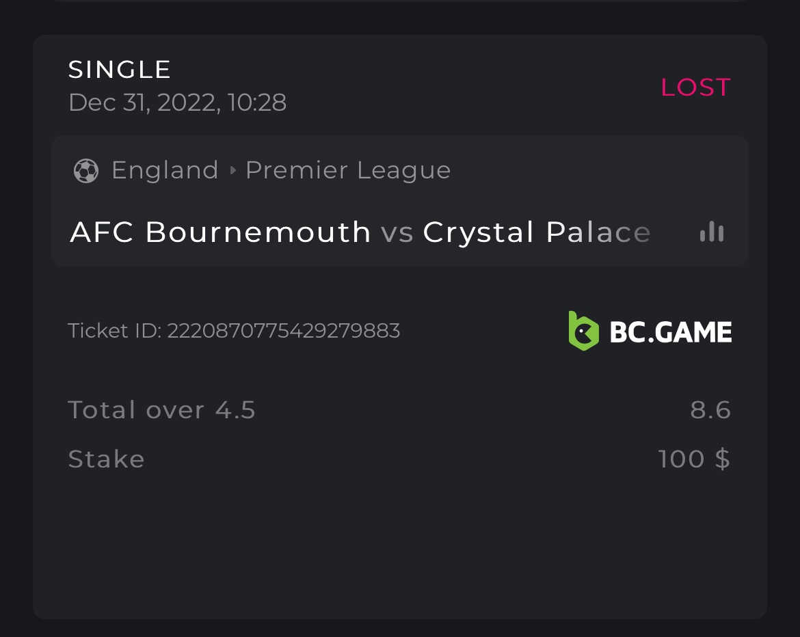
Task: Click the Stake label
Action: click(106, 459)
